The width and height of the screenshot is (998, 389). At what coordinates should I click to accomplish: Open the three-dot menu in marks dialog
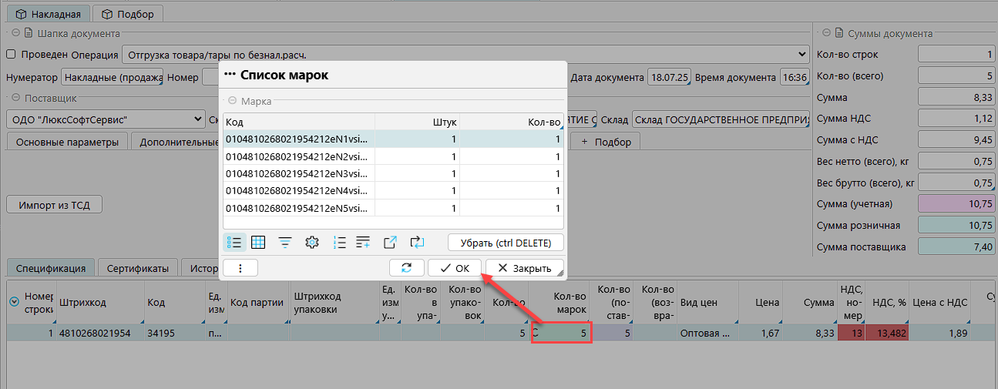(x=240, y=268)
